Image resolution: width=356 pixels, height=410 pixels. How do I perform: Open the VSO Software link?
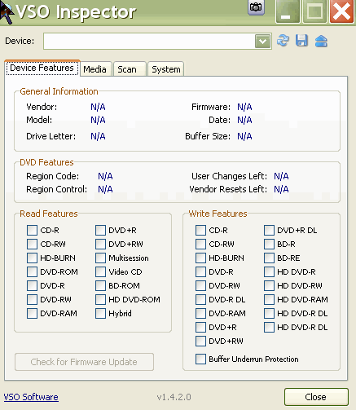[x=31, y=397]
